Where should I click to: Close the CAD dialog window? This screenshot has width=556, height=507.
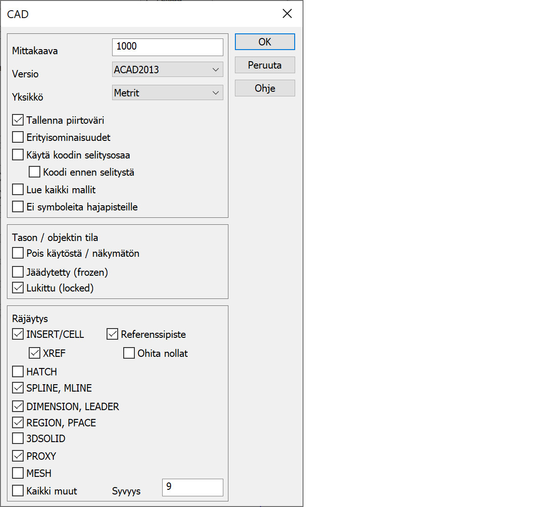287,14
